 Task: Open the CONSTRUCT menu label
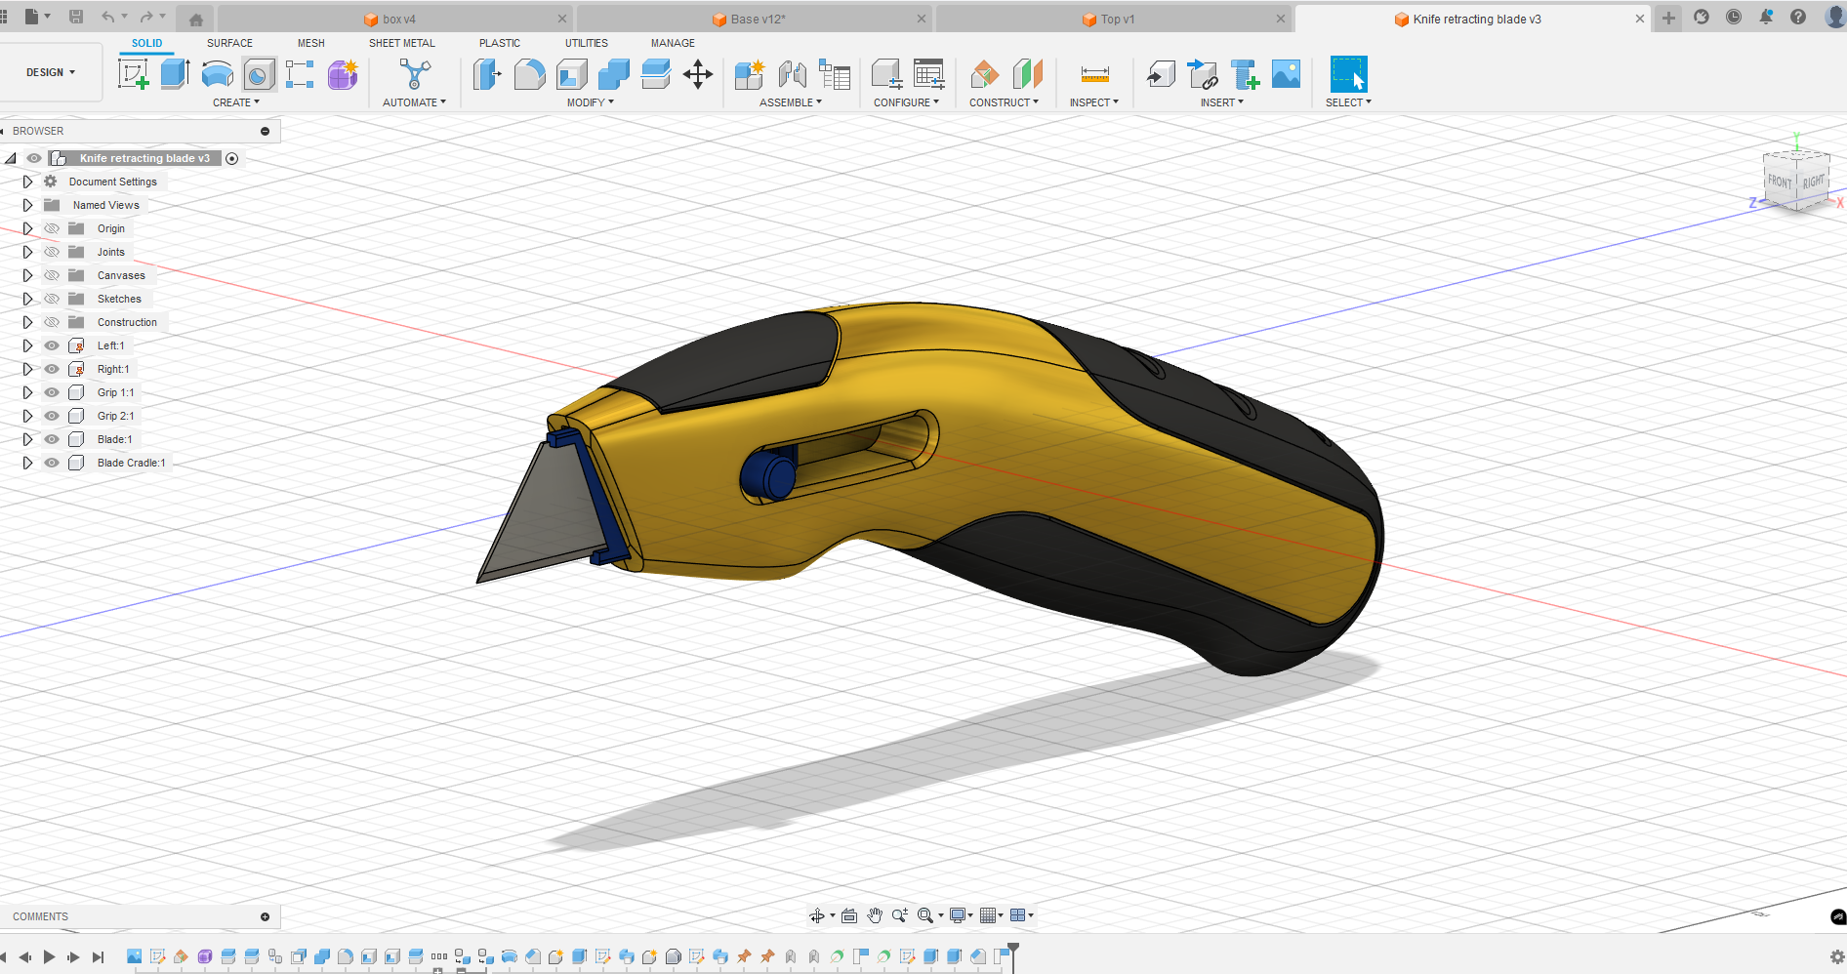1003,102
